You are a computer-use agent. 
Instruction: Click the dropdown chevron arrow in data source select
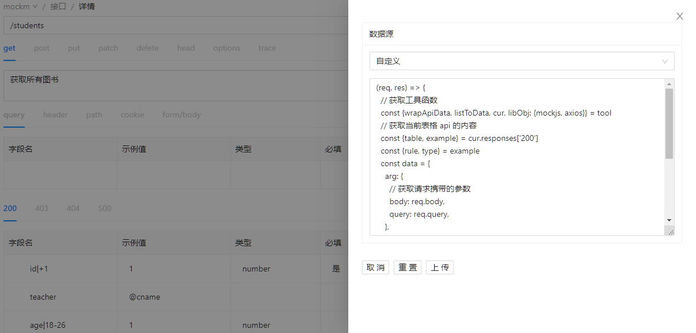click(x=665, y=61)
